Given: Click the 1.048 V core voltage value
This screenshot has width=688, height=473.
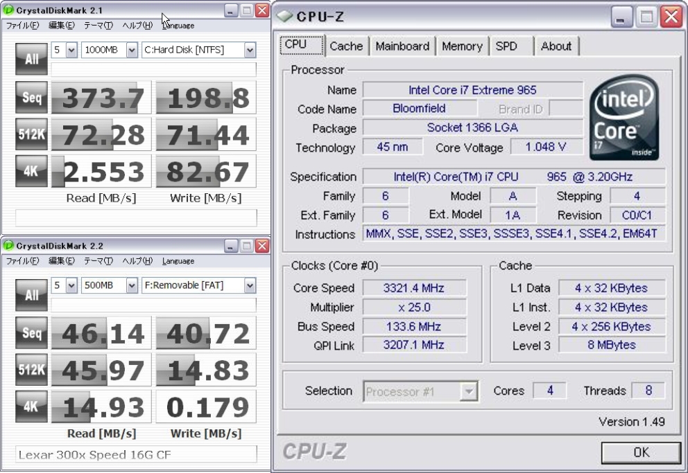Looking at the screenshot, I should coord(547,147).
